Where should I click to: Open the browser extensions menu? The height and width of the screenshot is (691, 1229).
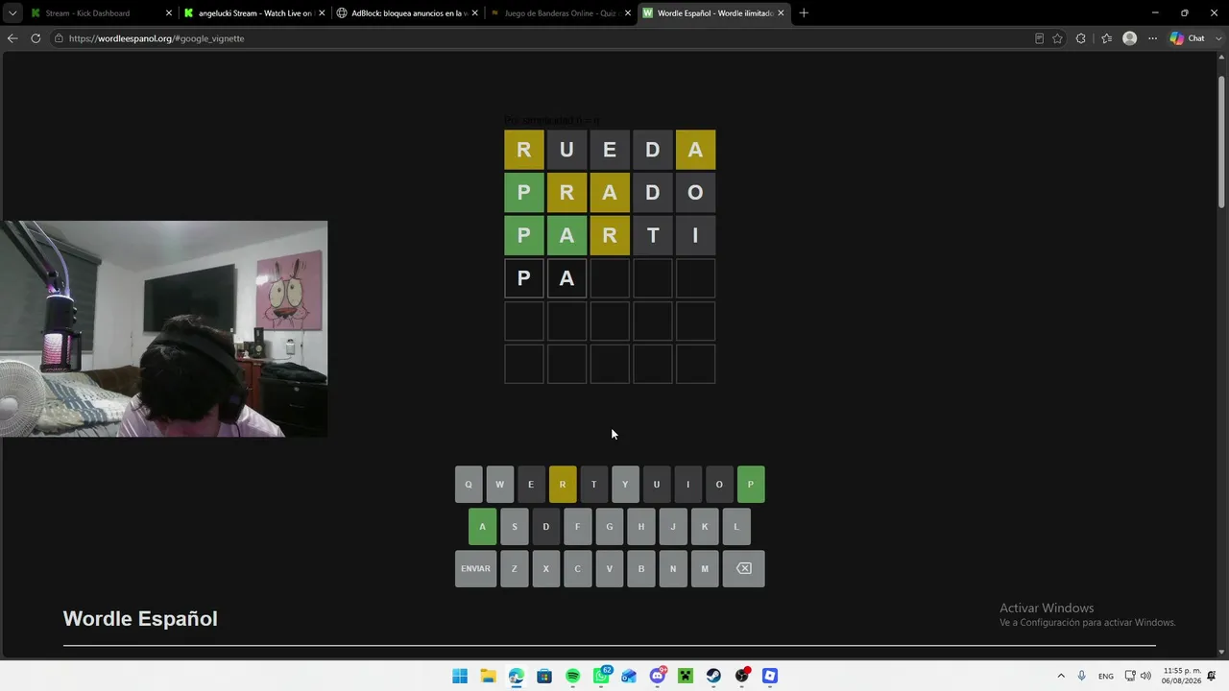1081,38
